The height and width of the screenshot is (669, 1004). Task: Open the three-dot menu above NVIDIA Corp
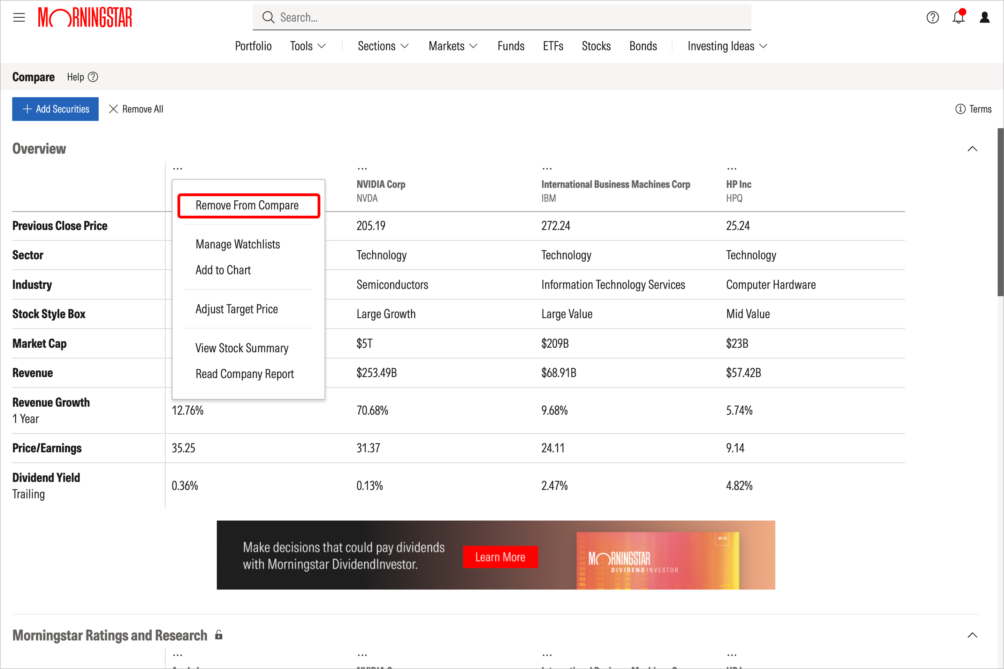[363, 169]
